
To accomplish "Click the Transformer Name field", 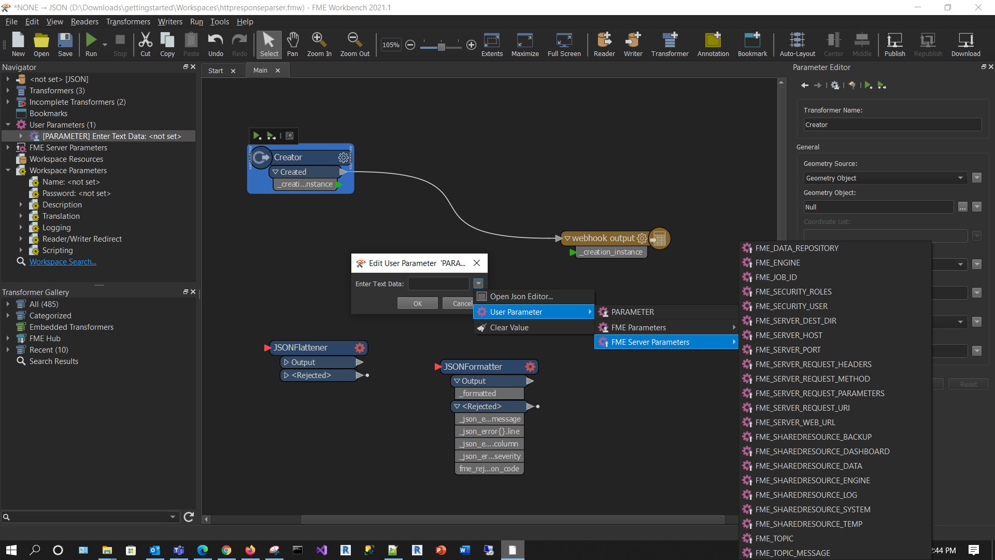I will click(x=892, y=125).
